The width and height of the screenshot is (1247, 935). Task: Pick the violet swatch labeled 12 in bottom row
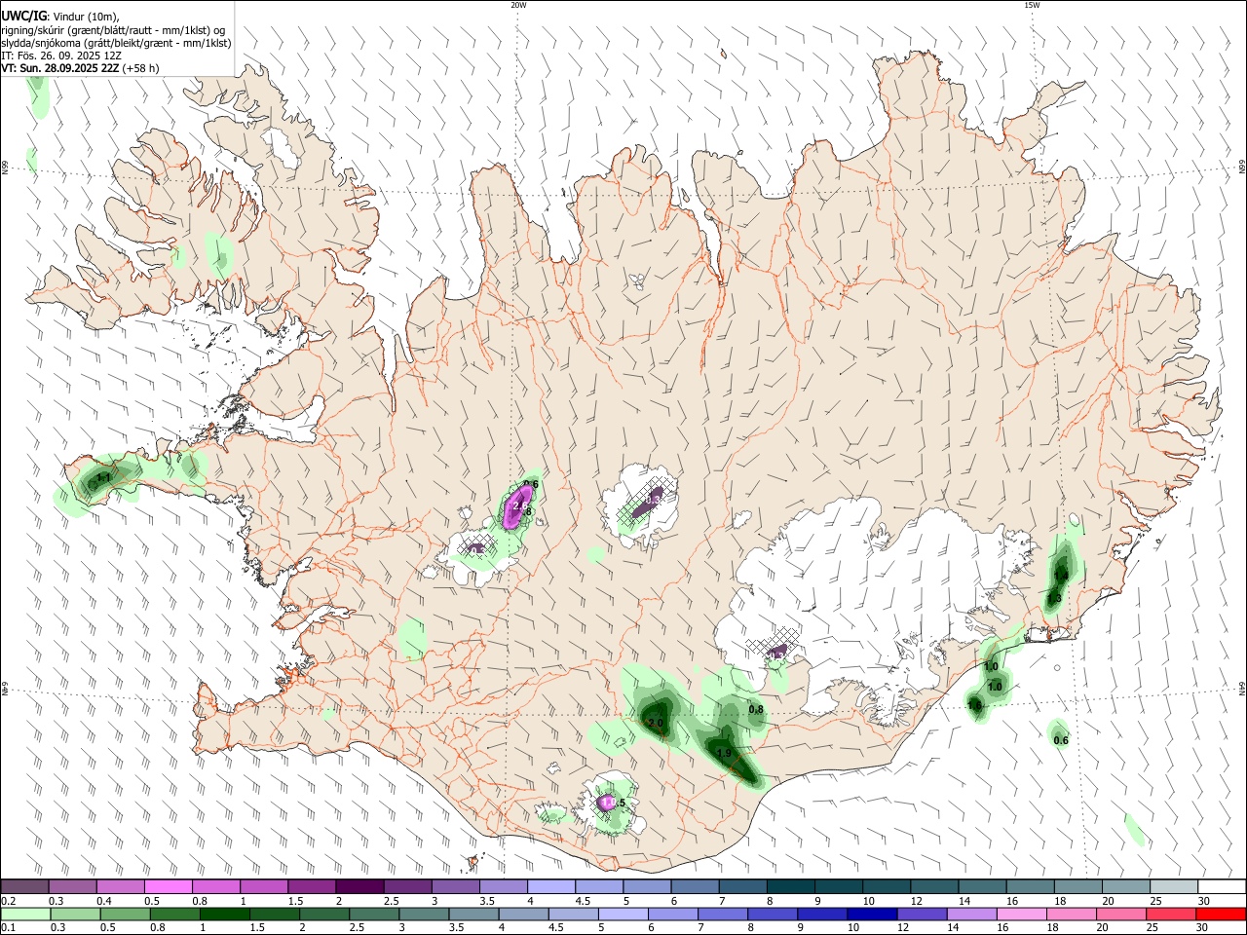(921, 914)
